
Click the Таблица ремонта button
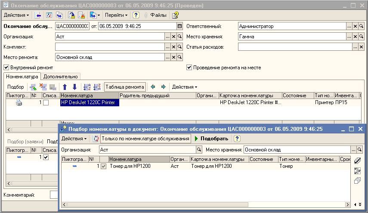125,87
